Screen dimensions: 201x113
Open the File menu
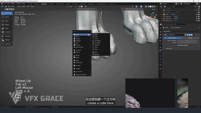(5, 4)
